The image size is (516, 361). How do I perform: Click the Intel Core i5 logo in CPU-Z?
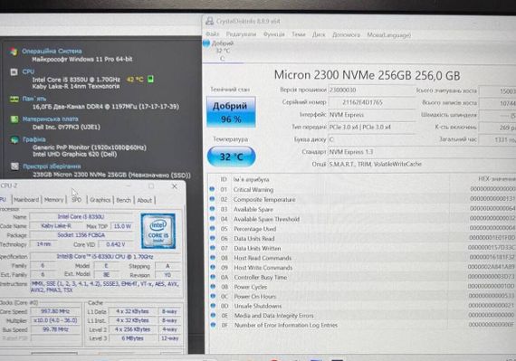[158, 231]
